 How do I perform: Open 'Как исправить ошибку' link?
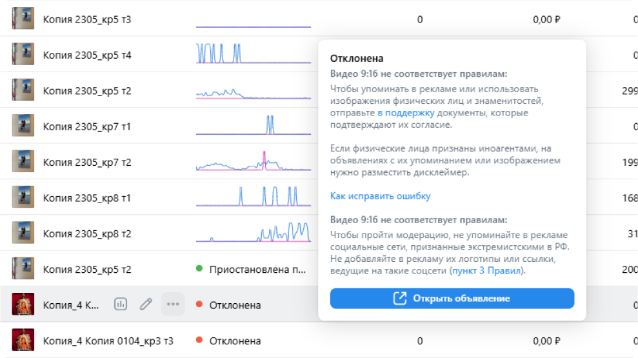point(380,196)
